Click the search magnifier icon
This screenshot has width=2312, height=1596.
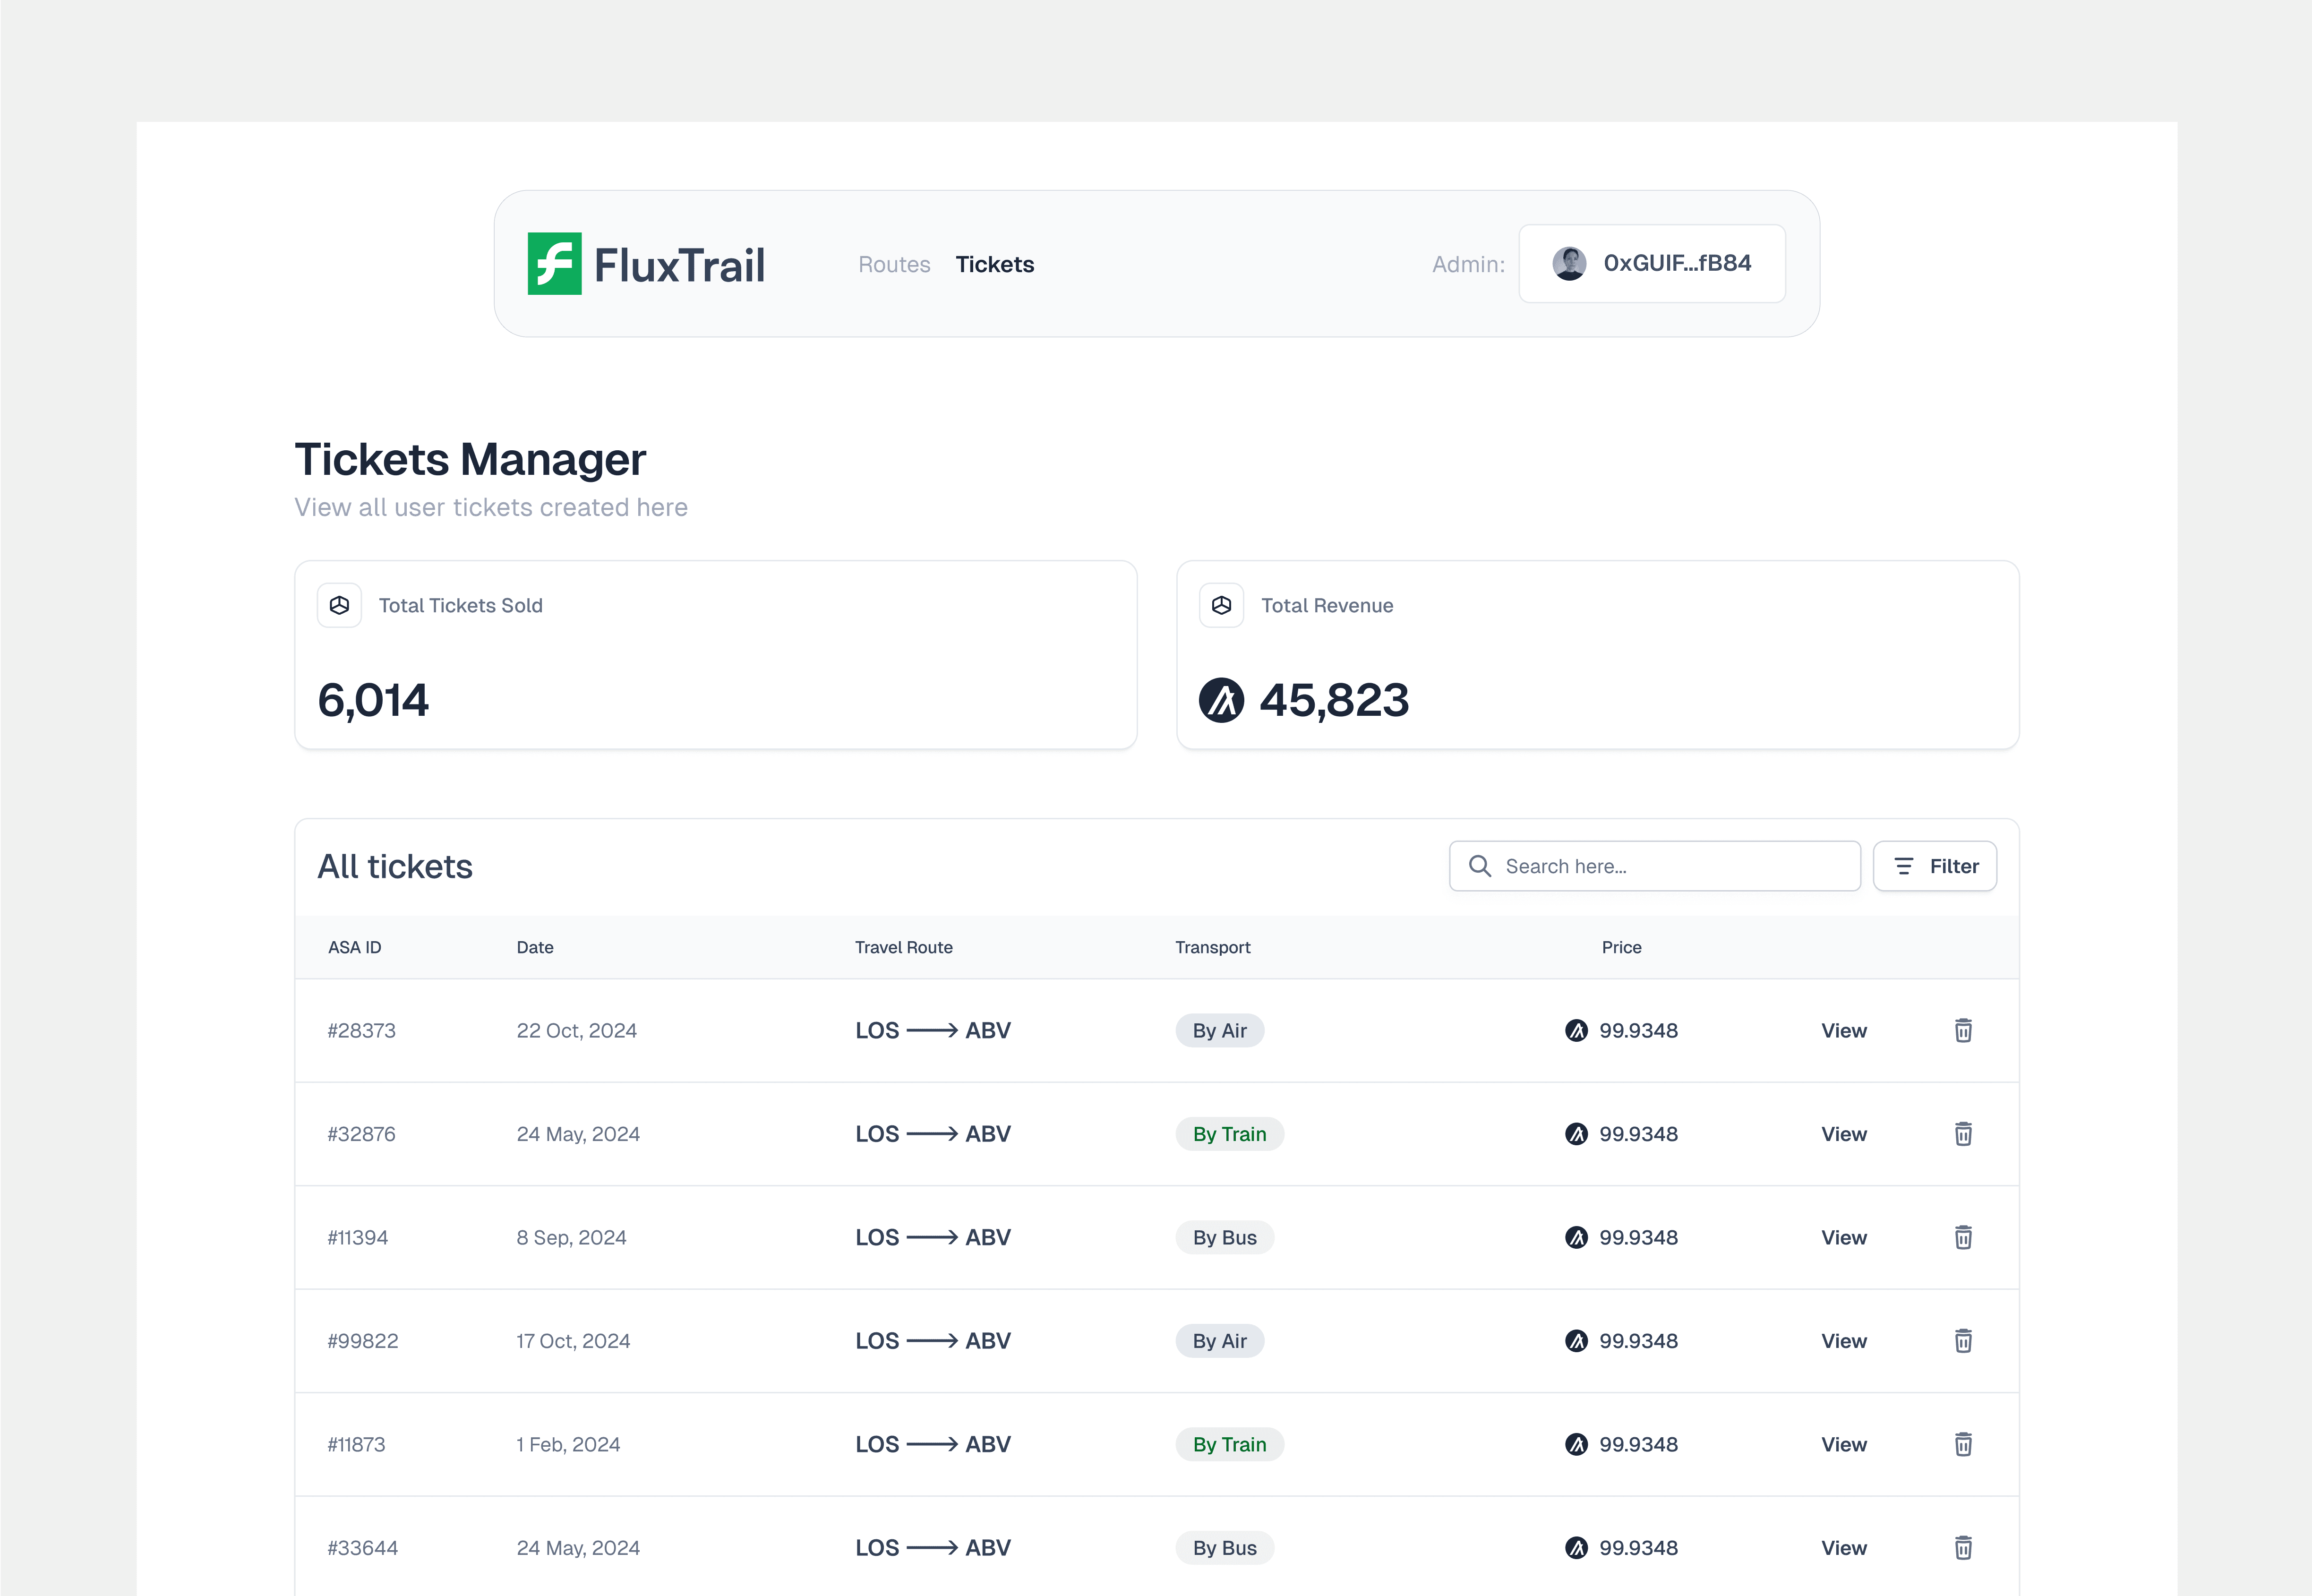point(1481,866)
